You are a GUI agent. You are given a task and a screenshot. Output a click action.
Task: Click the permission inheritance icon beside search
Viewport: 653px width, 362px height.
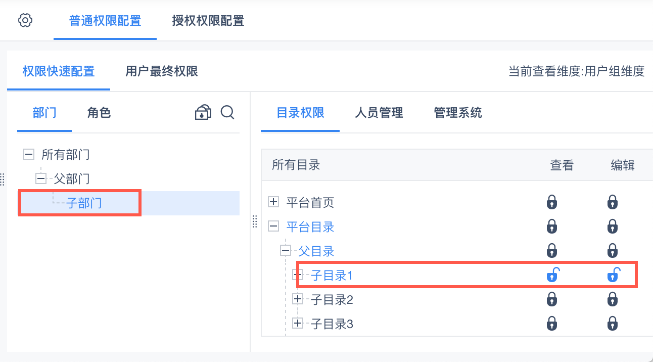pyautogui.click(x=203, y=112)
